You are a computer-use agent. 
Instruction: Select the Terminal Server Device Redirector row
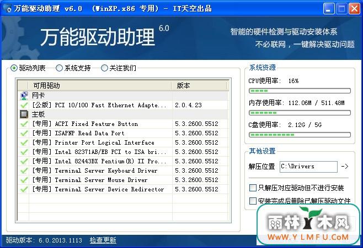[x=123, y=189]
